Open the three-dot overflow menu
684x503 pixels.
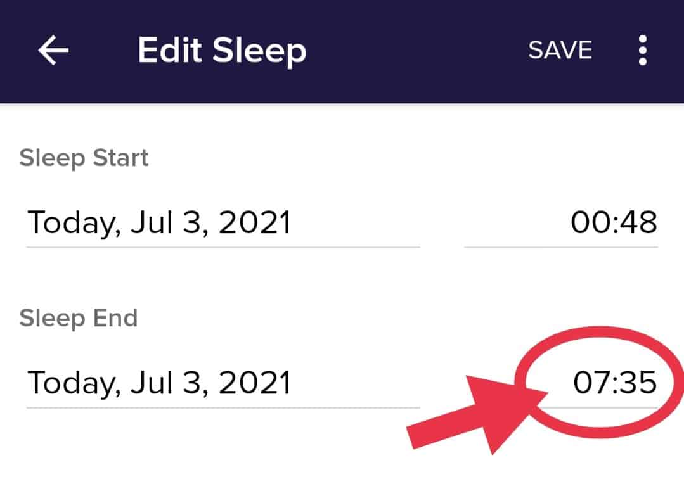[642, 51]
